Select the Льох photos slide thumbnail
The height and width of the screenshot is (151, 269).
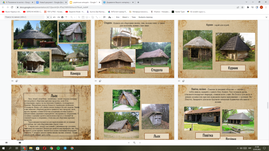coord(134,112)
